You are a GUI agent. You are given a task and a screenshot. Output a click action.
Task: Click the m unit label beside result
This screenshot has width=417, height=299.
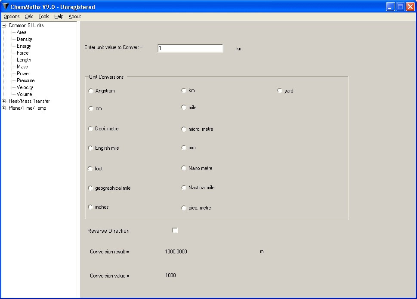tap(262, 251)
